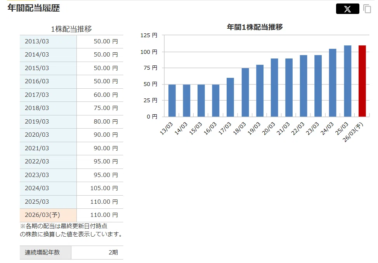The height and width of the screenshot is (263, 378).
Task: Click the 80.00 円 dividend value
Action: (106, 122)
